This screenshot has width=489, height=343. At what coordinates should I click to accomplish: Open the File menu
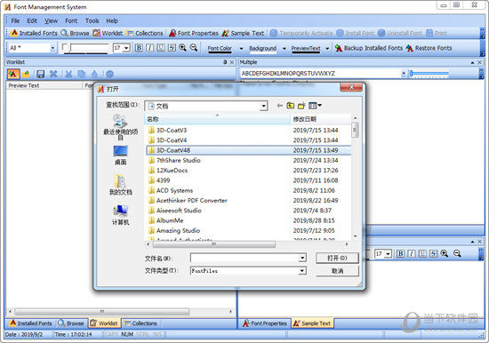coord(15,21)
